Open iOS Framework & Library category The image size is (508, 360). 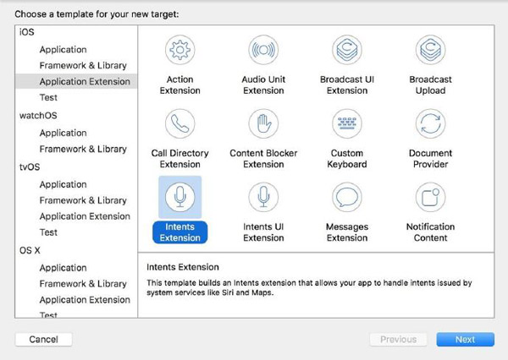(x=83, y=66)
